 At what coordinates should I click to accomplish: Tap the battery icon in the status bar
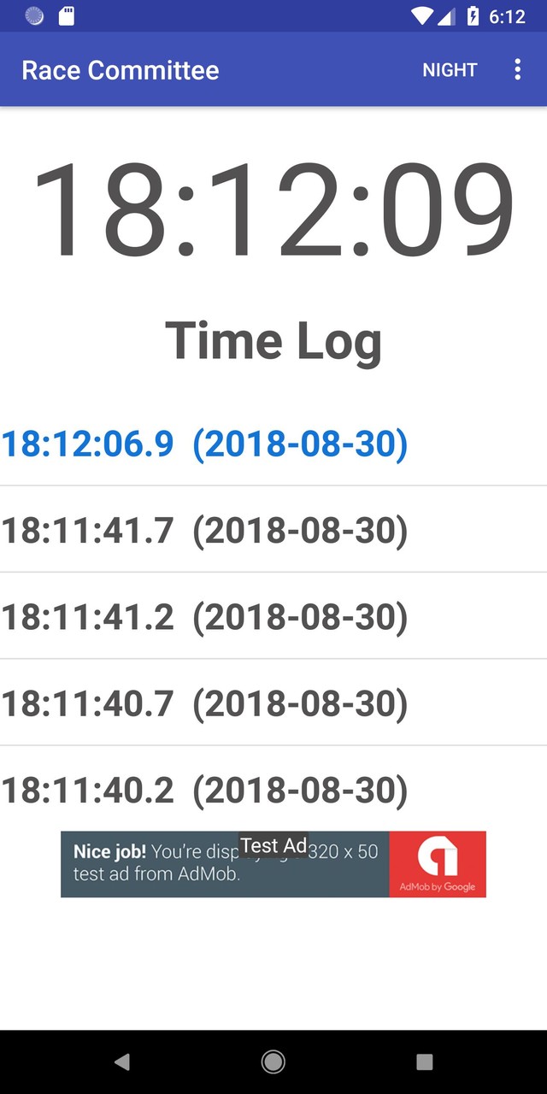473,16
